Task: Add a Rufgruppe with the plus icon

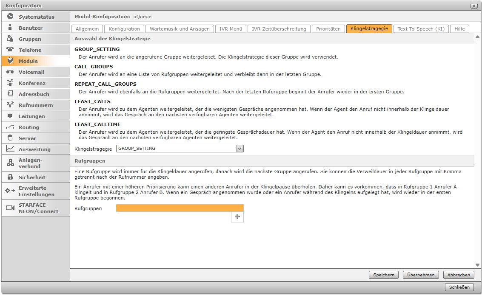Action: click(x=237, y=217)
